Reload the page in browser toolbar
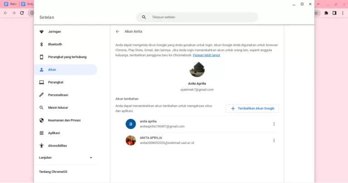This screenshot has width=348, height=183. coord(22,13)
